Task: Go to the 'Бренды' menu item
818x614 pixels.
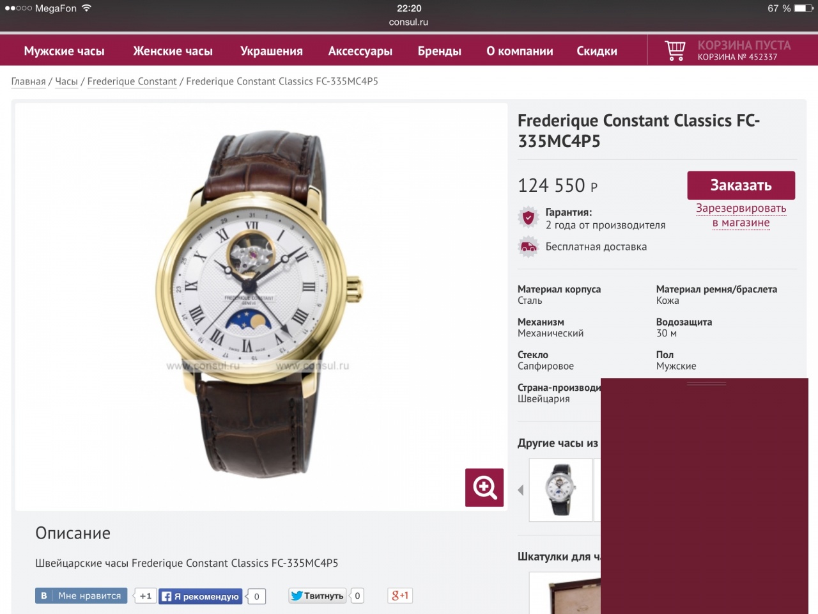Action: (x=440, y=51)
